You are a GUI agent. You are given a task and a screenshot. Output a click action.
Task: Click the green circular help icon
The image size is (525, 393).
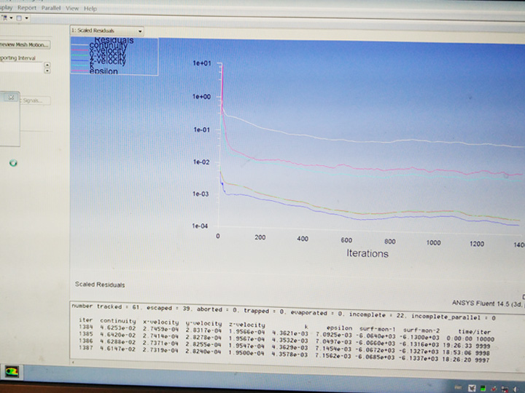[13, 163]
